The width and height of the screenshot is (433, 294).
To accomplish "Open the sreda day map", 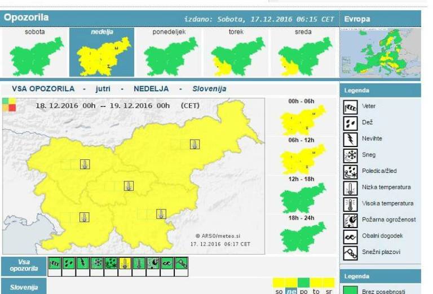I will pyautogui.click(x=303, y=52).
